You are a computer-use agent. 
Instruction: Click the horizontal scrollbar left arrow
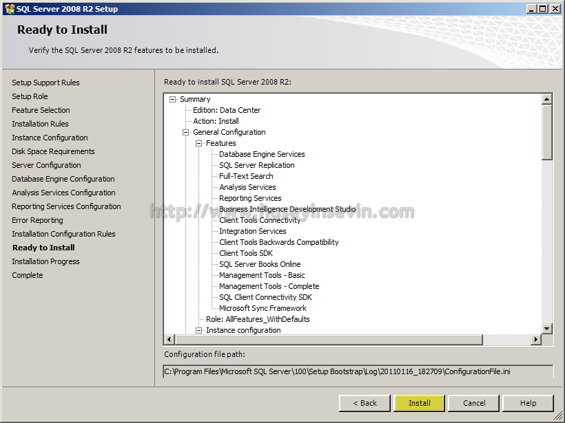coord(169,339)
